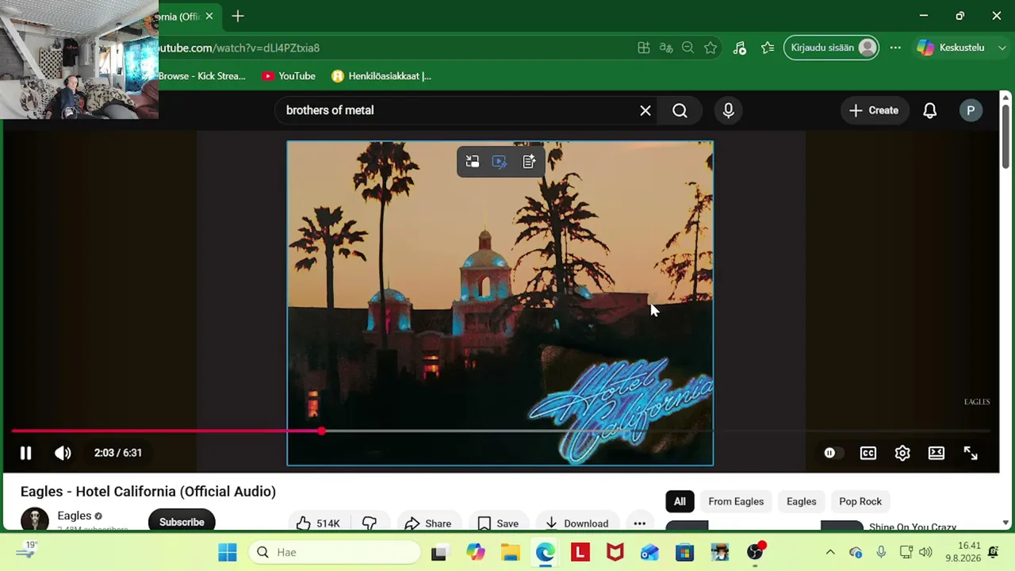Open the Eagles channel avatar
This screenshot has width=1015, height=571.
pyautogui.click(x=35, y=520)
